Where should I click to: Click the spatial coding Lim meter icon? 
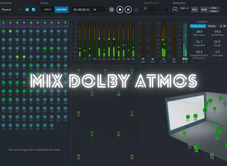pos(143,59)
